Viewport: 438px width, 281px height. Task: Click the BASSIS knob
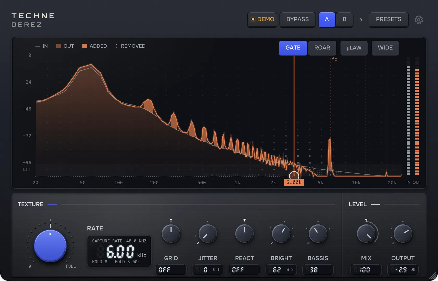(318, 233)
